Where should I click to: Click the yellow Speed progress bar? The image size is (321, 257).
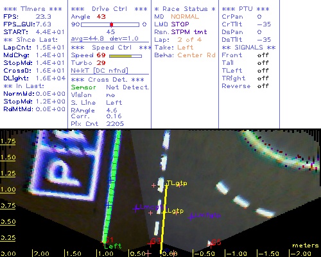pyautogui.click(x=125, y=56)
